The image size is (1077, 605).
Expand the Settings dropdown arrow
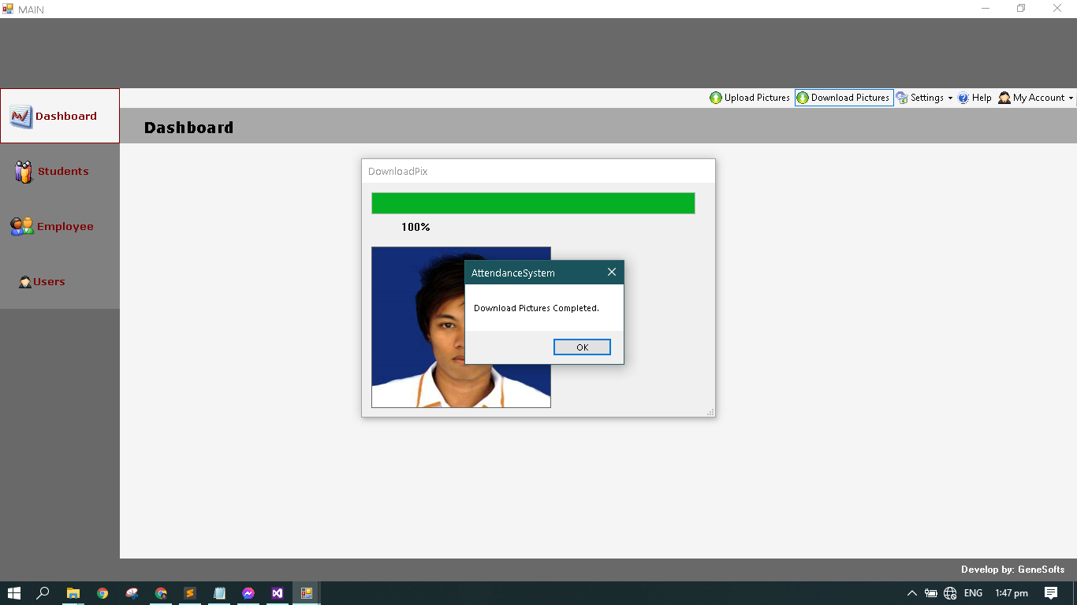tap(950, 98)
